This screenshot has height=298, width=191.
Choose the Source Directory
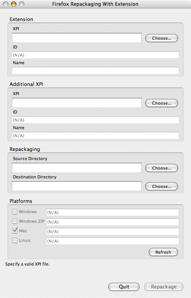coord(162,168)
